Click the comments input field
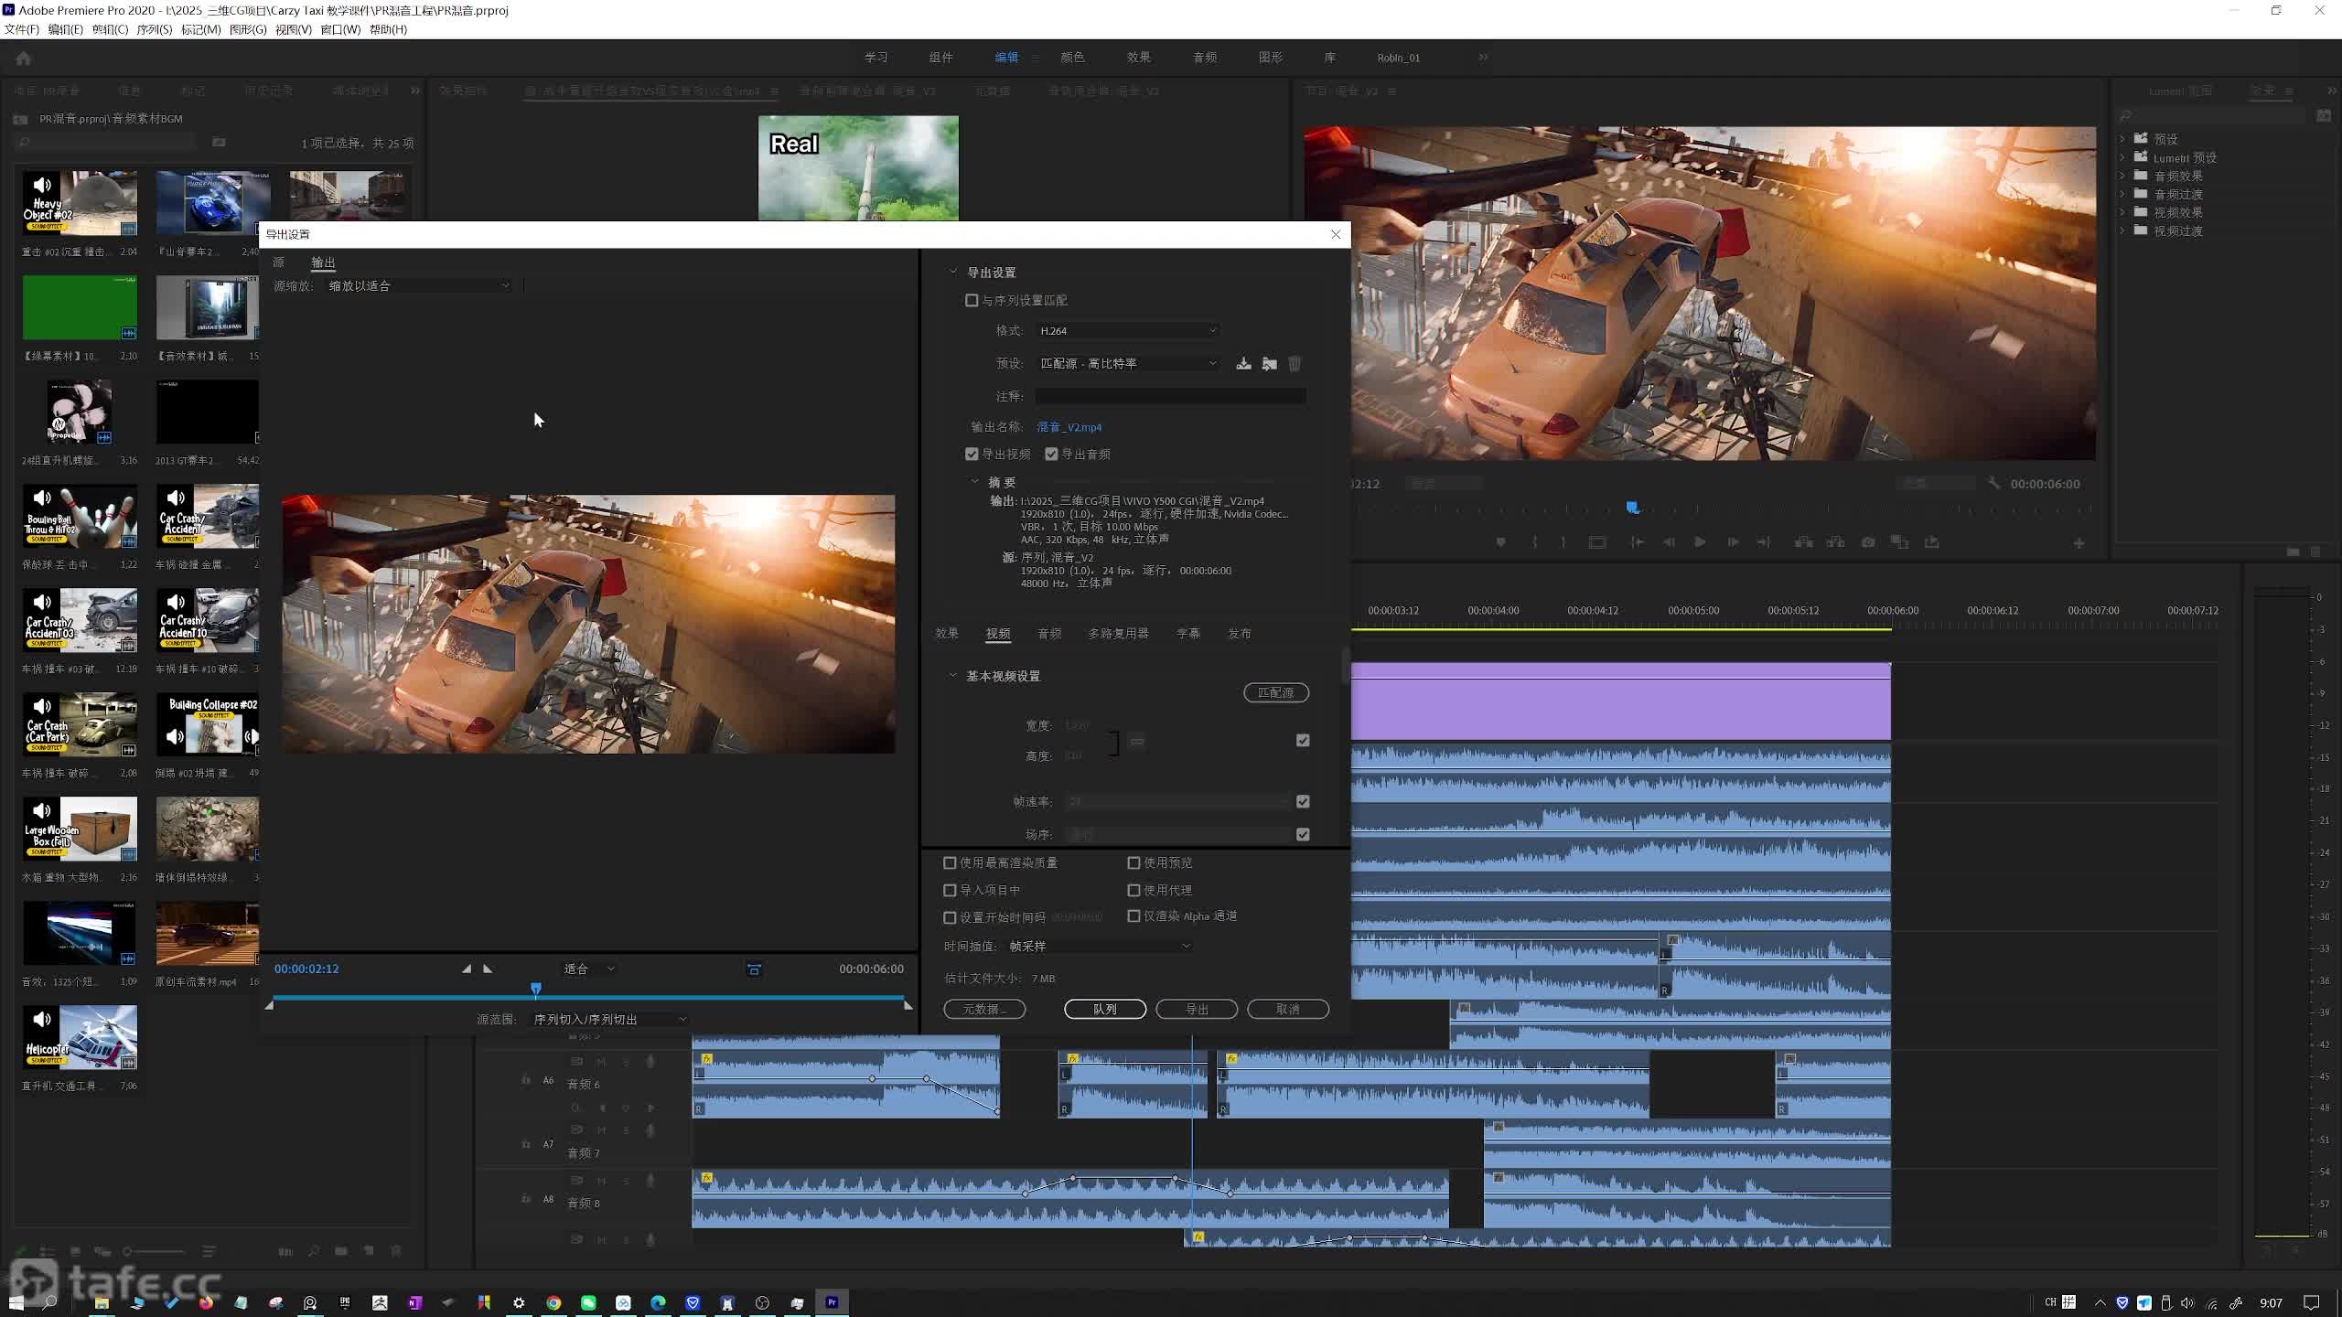The height and width of the screenshot is (1317, 2342). [x=1170, y=396]
